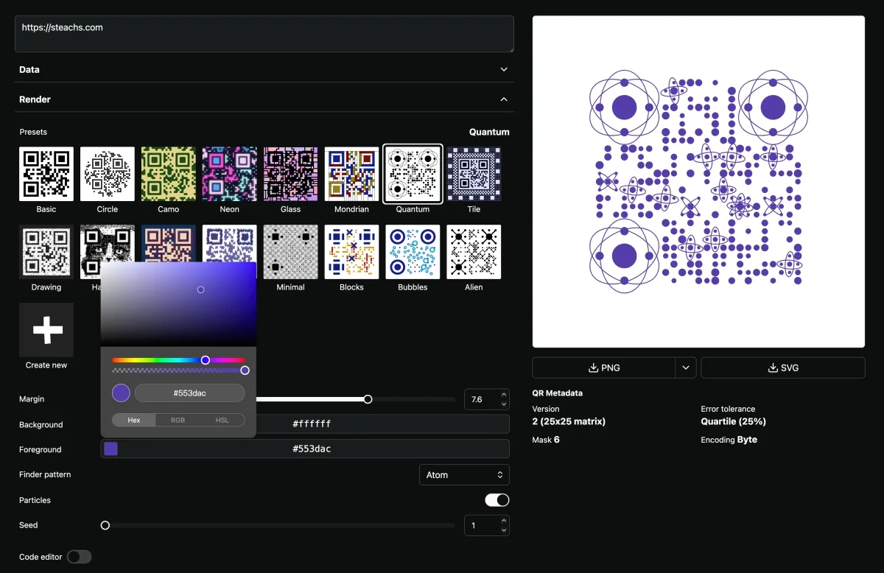Pick the Mondrian preset thumbnail
Viewport: 884px width, 573px height.
click(x=351, y=174)
